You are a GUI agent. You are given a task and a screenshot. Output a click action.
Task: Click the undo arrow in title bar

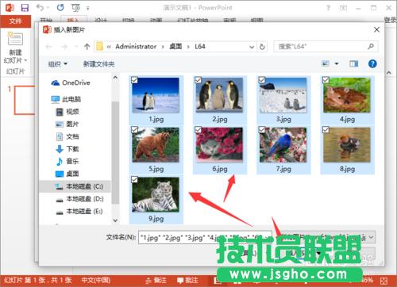40,8
